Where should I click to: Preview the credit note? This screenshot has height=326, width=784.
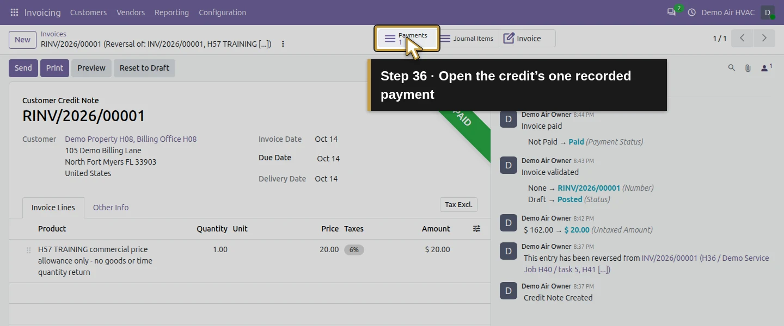91,68
